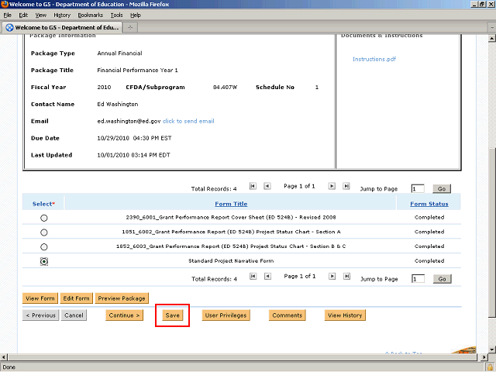Click the Select column header
This screenshot has width=496, height=372.
point(43,204)
